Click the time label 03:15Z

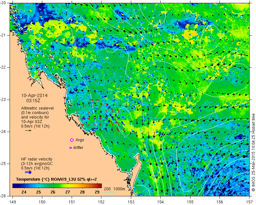[33, 101]
